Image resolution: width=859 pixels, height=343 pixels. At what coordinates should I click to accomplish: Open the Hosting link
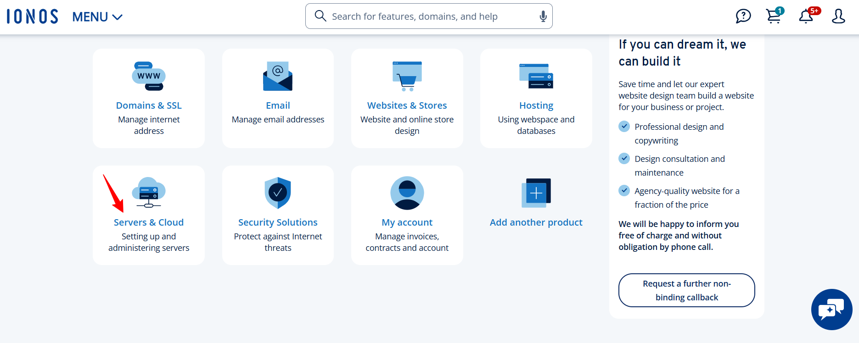536,105
